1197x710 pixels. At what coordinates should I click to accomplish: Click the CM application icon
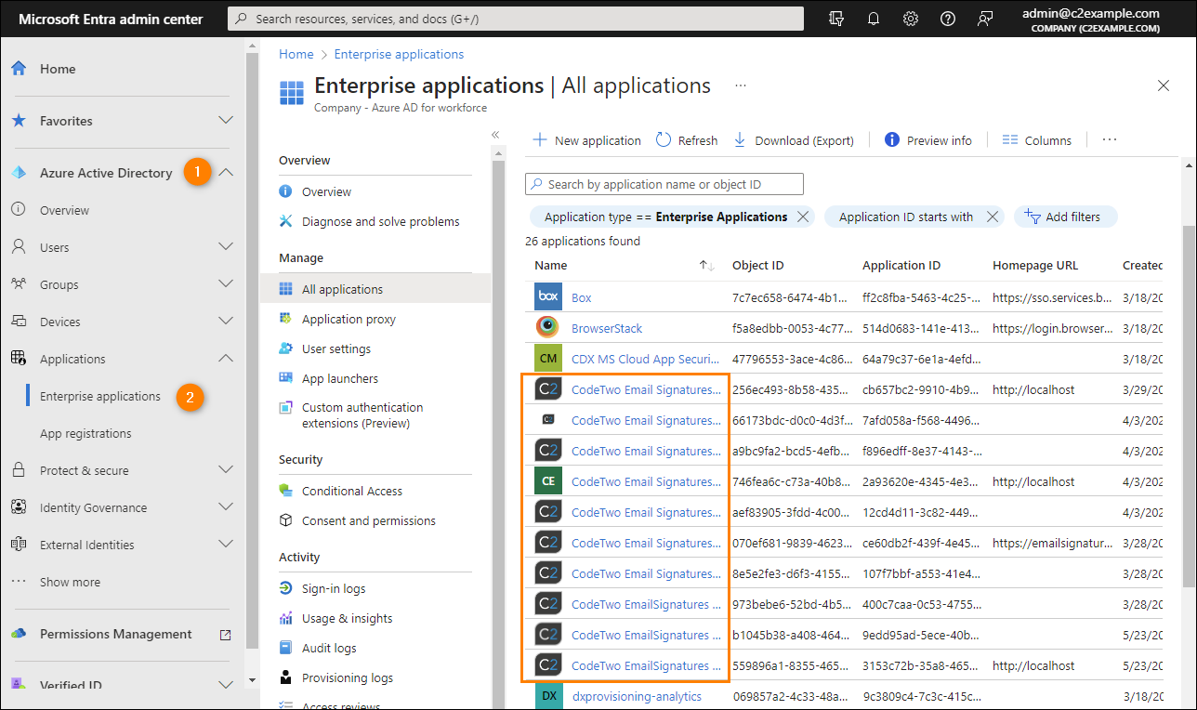click(548, 359)
